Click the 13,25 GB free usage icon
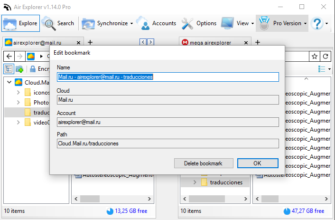This screenshot has width=335, height=220. (x=110, y=211)
